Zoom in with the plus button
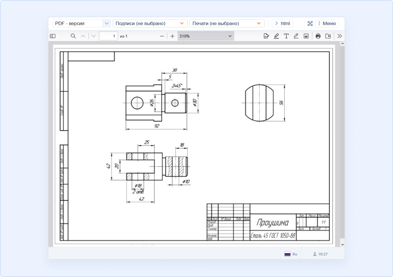Viewport: 393px width, 277px height. coord(172,36)
